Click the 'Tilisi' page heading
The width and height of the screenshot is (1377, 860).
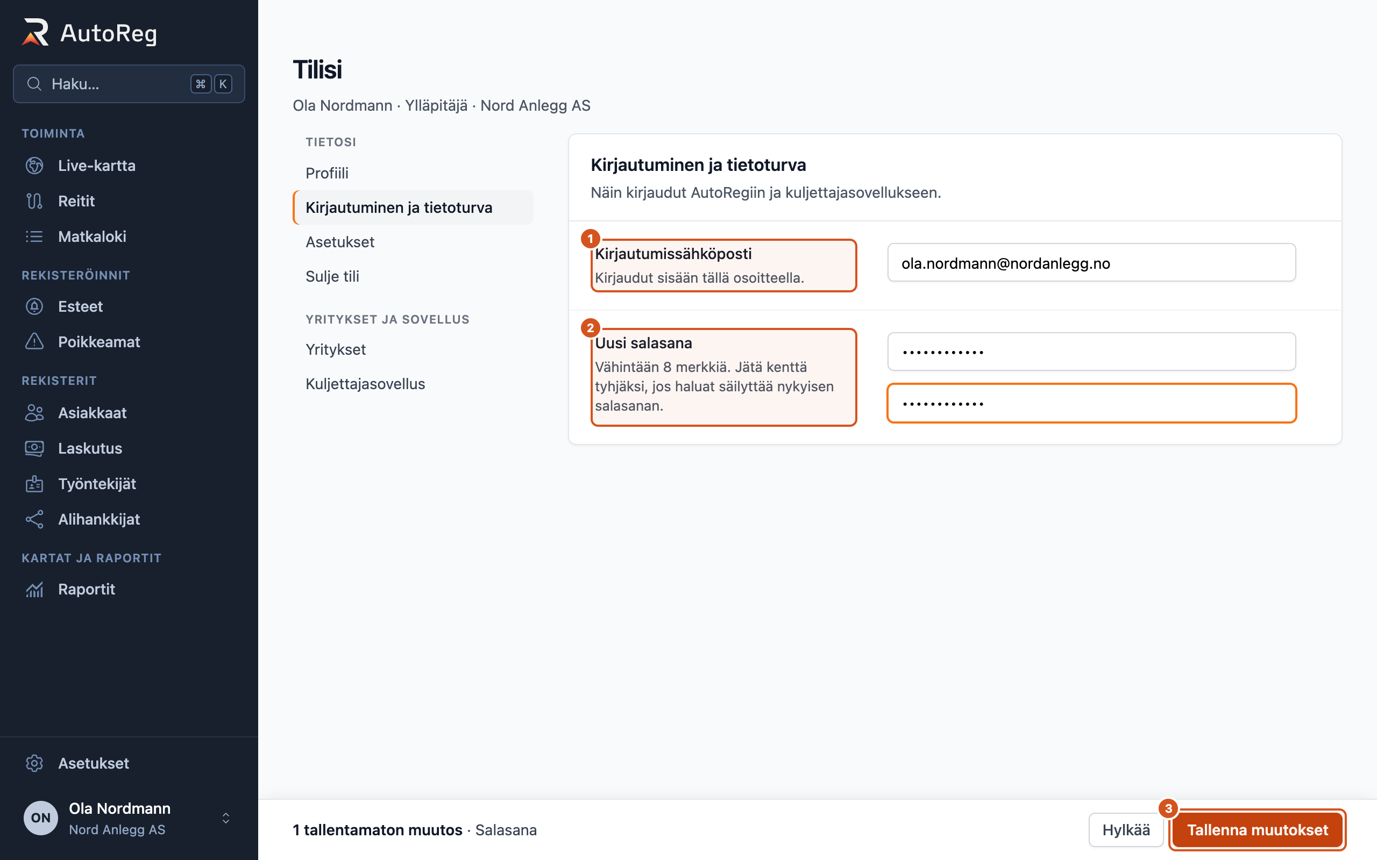click(317, 69)
